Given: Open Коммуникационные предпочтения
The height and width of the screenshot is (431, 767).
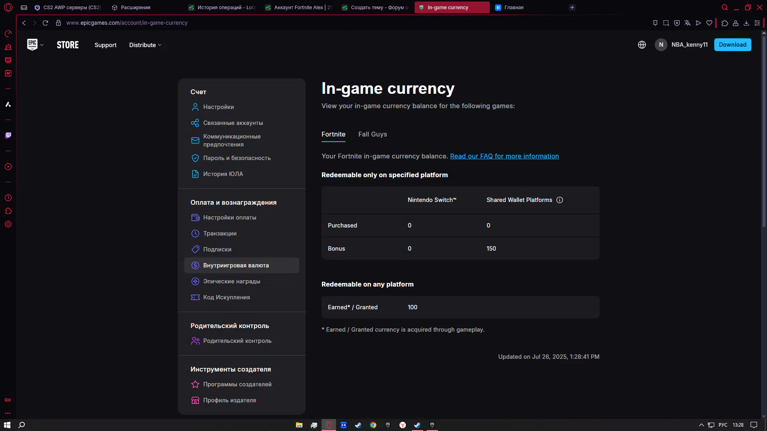Looking at the screenshot, I should point(241,140).
